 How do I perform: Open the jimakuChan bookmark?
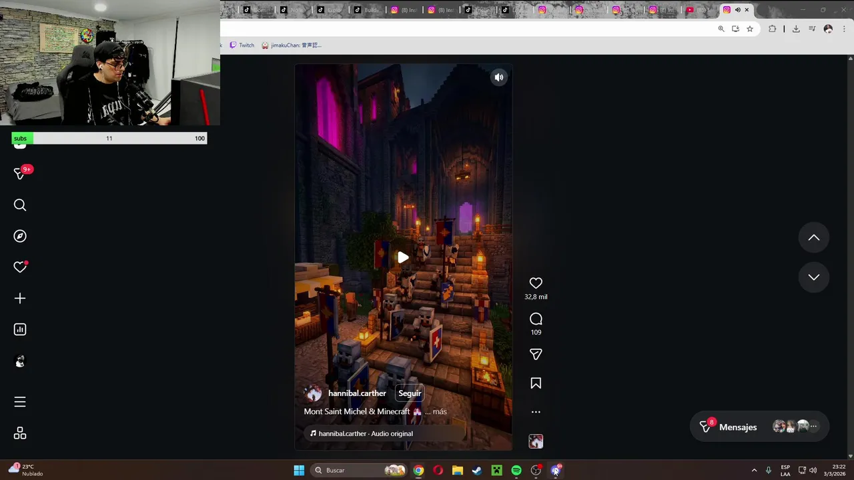292,45
